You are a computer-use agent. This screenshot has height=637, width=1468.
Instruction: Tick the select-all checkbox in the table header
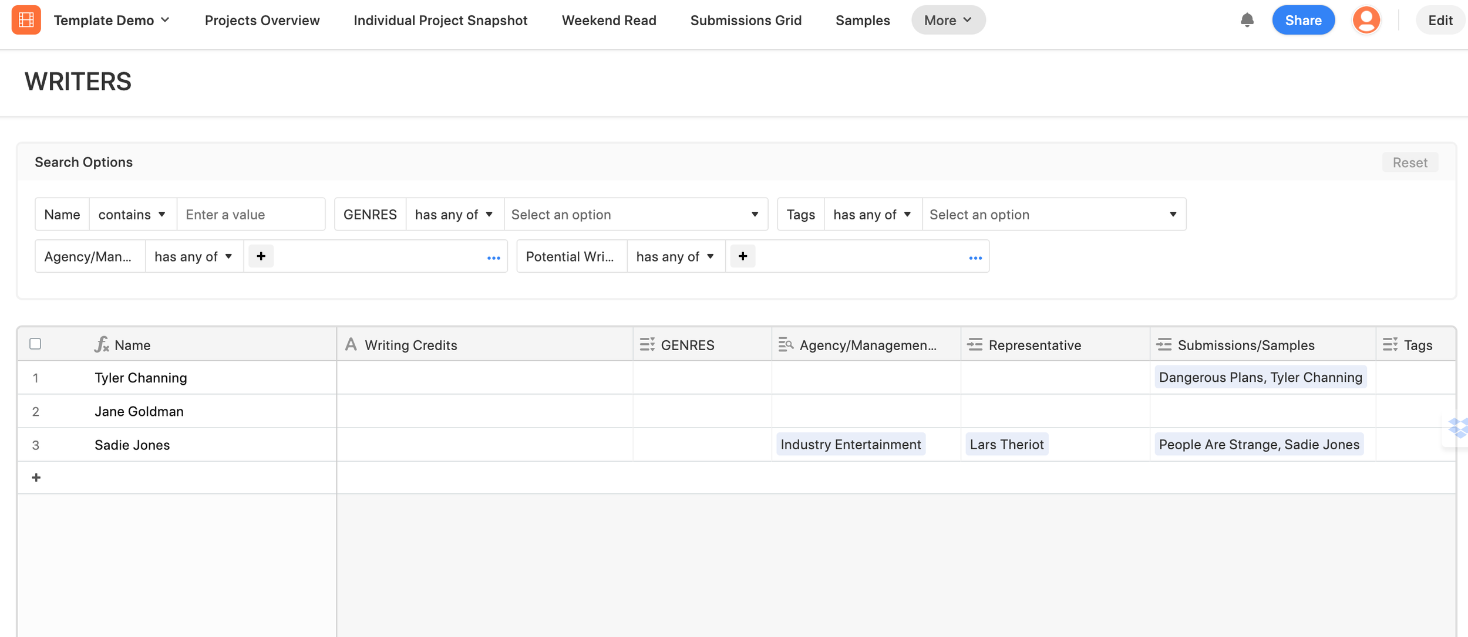point(35,344)
